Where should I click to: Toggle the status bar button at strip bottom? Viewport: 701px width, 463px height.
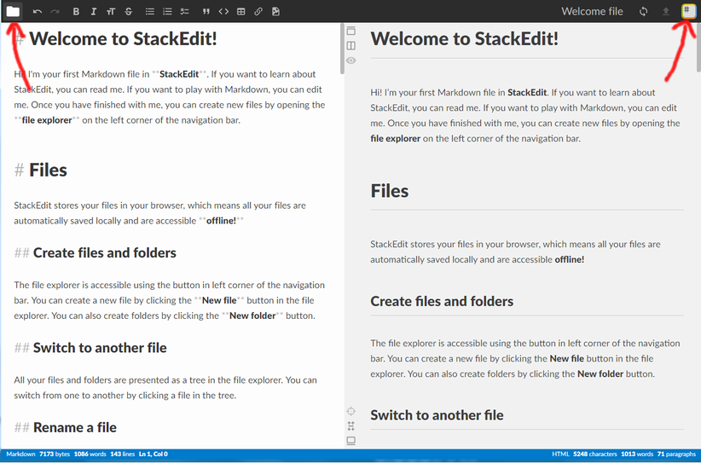350,441
